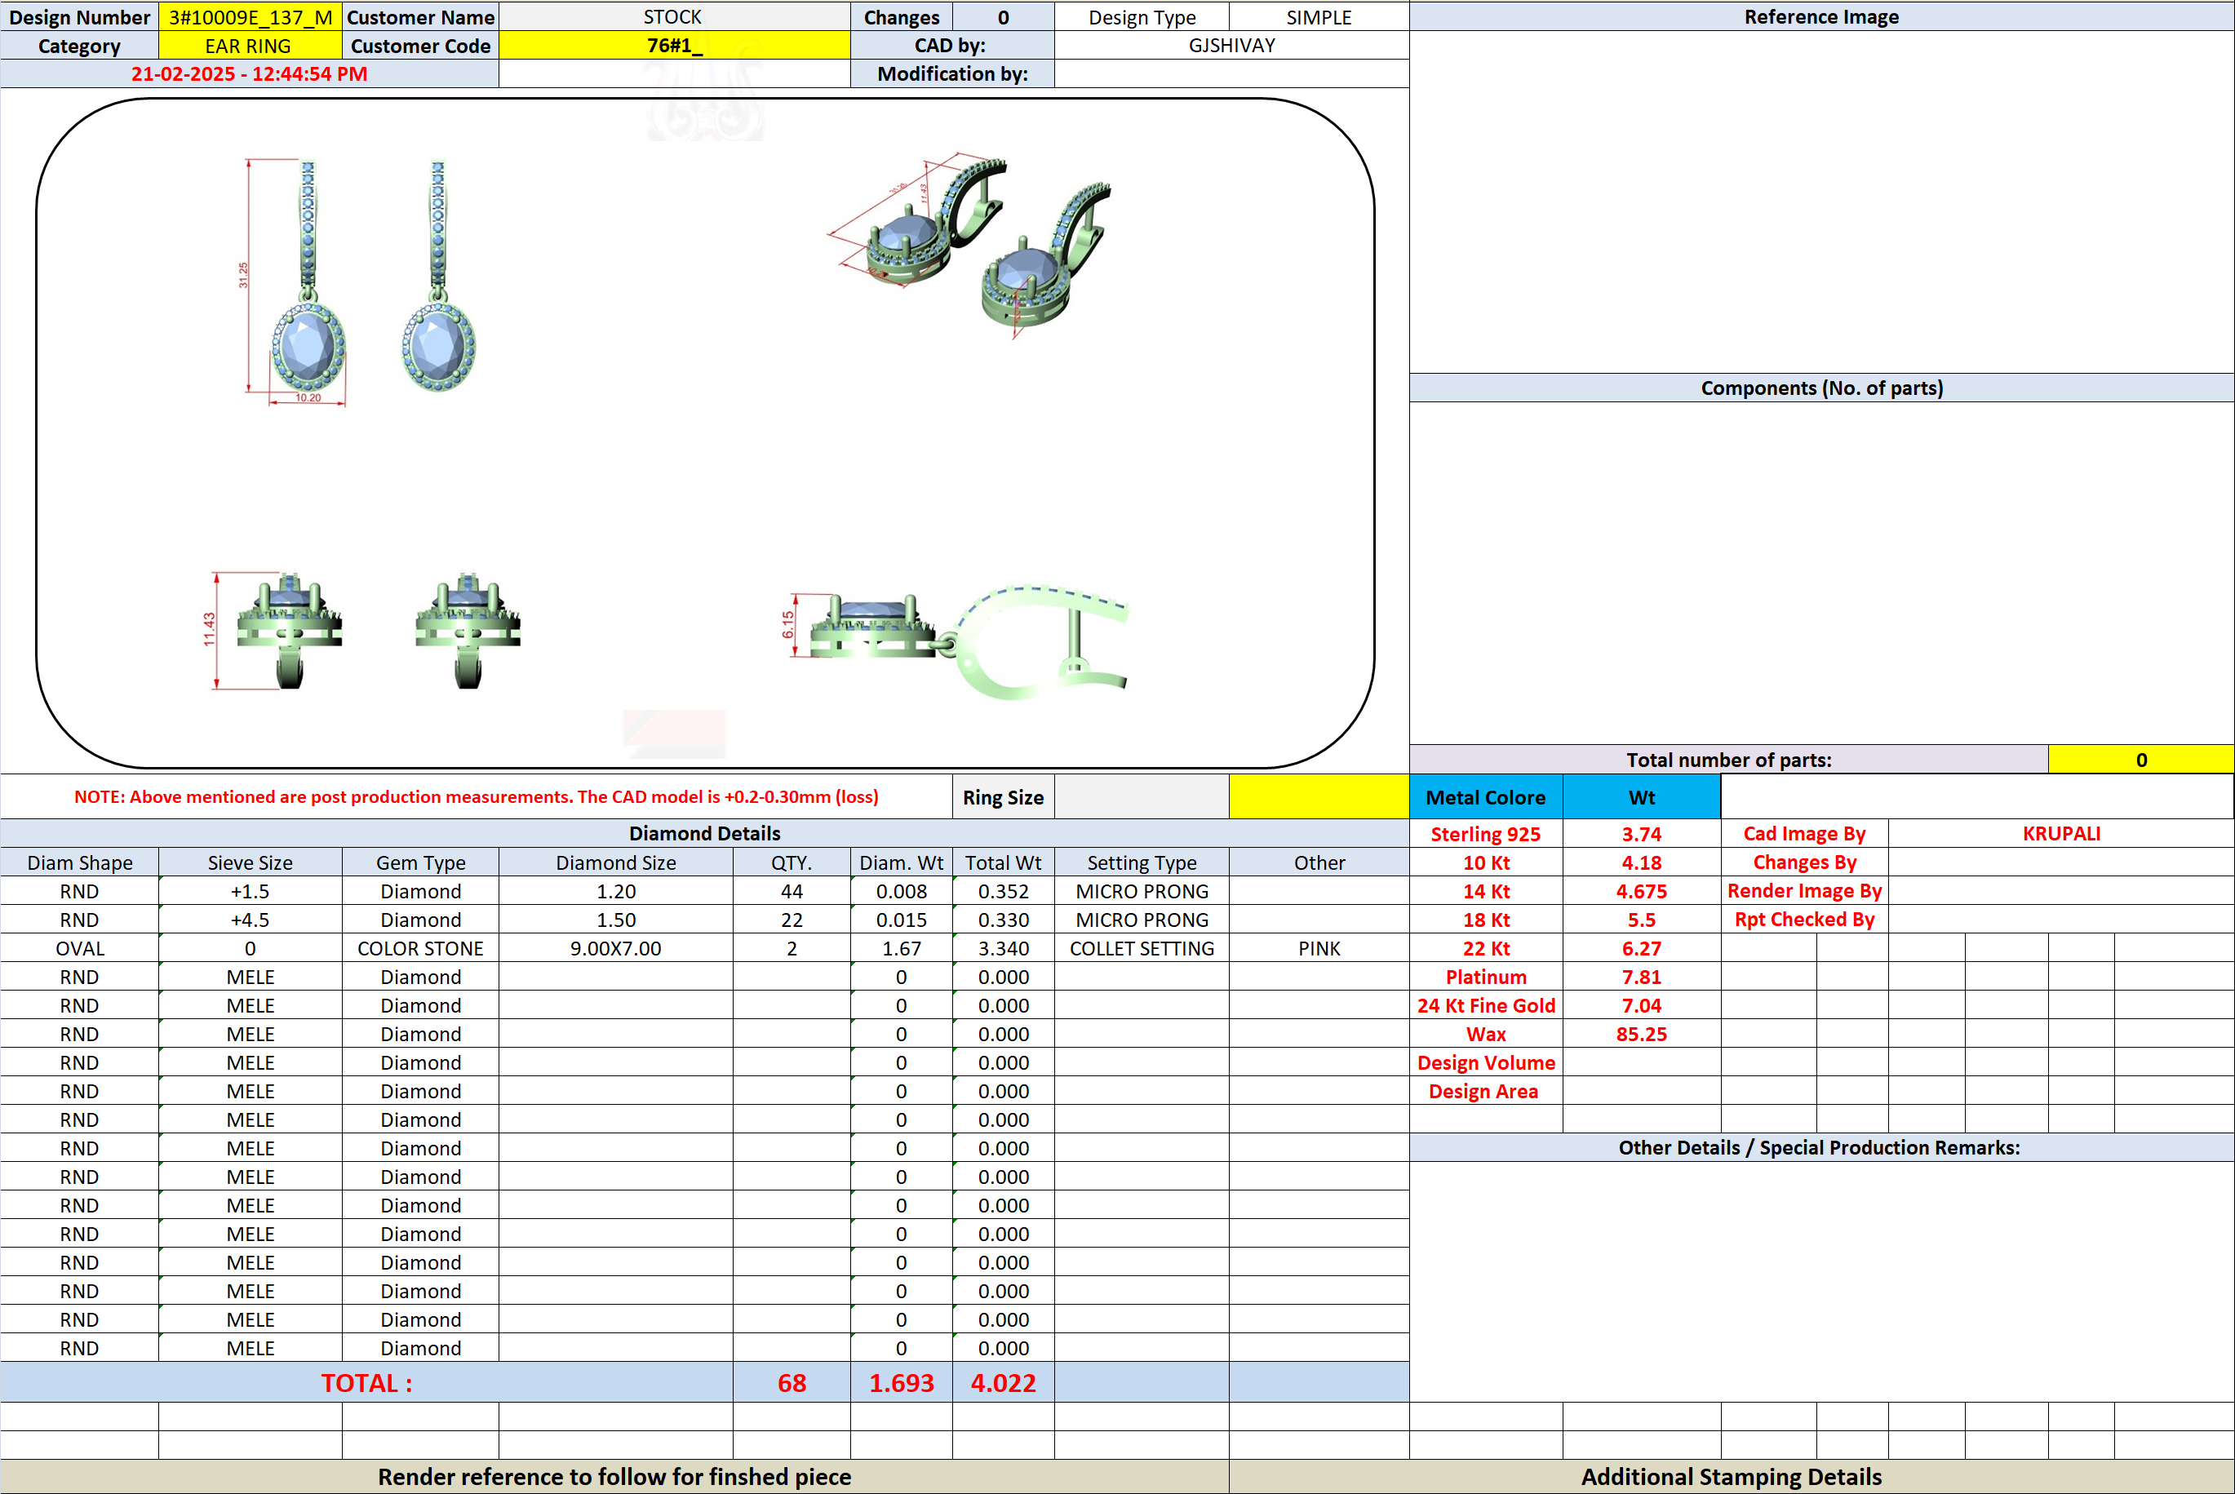Select the side view with 6.15 dimension
Image resolution: width=2235 pixels, height=1494 pixels.
(x=955, y=641)
